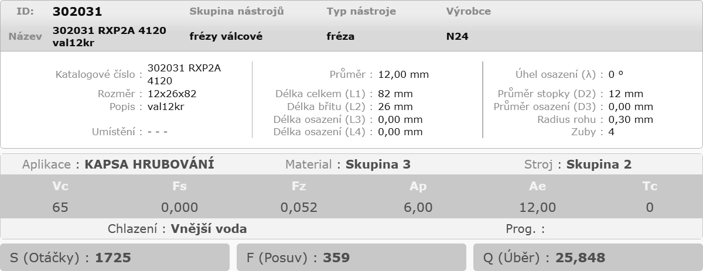Click the Výrobce value N24

(458, 36)
